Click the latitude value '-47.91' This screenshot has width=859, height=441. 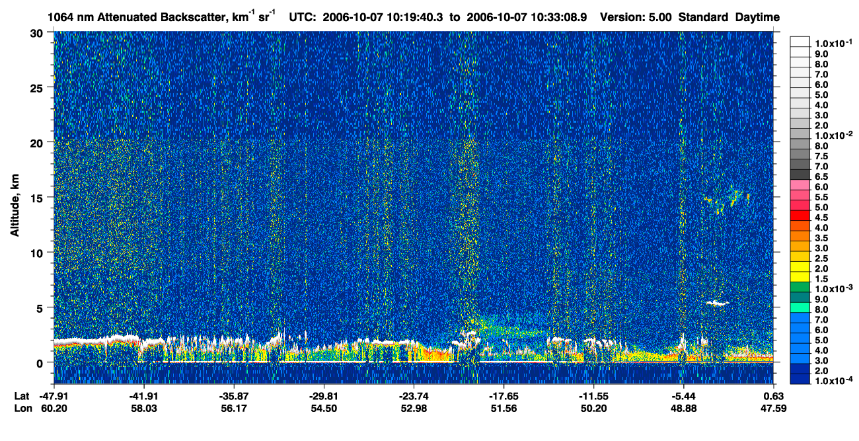pyautogui.click(x=54, y=396)
